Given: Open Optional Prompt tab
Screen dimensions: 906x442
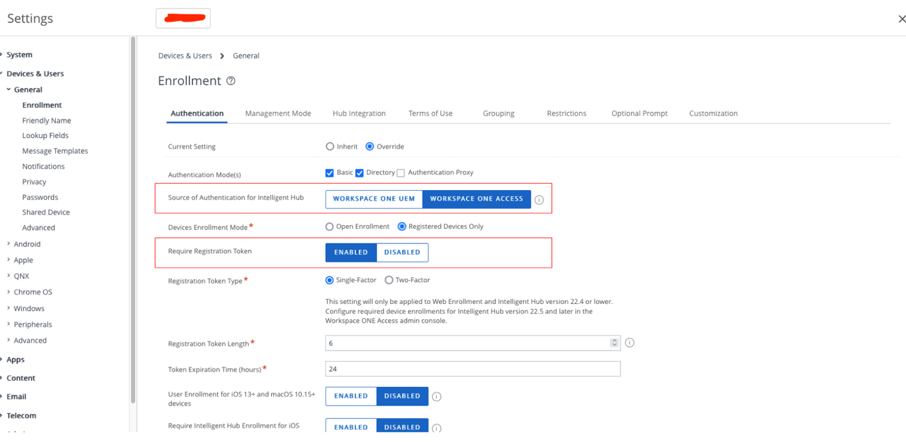Looking at the screenshot, I should tap(640, 113).
